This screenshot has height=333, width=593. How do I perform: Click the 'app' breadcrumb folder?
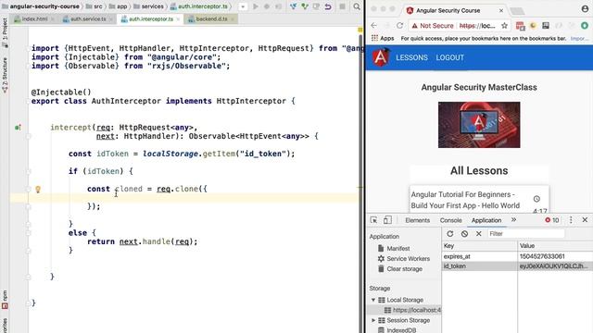118,6
